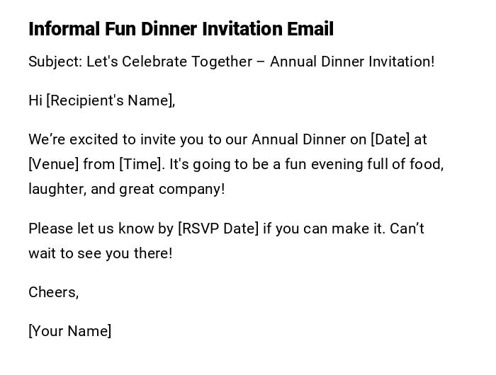496x375 pixels.
Task: Click the [RSVP Date] placeholder
Action: pyautogui.click(x=218, y=229)
